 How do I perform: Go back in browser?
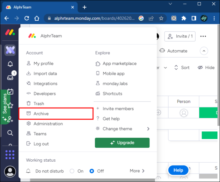[6, 18]
